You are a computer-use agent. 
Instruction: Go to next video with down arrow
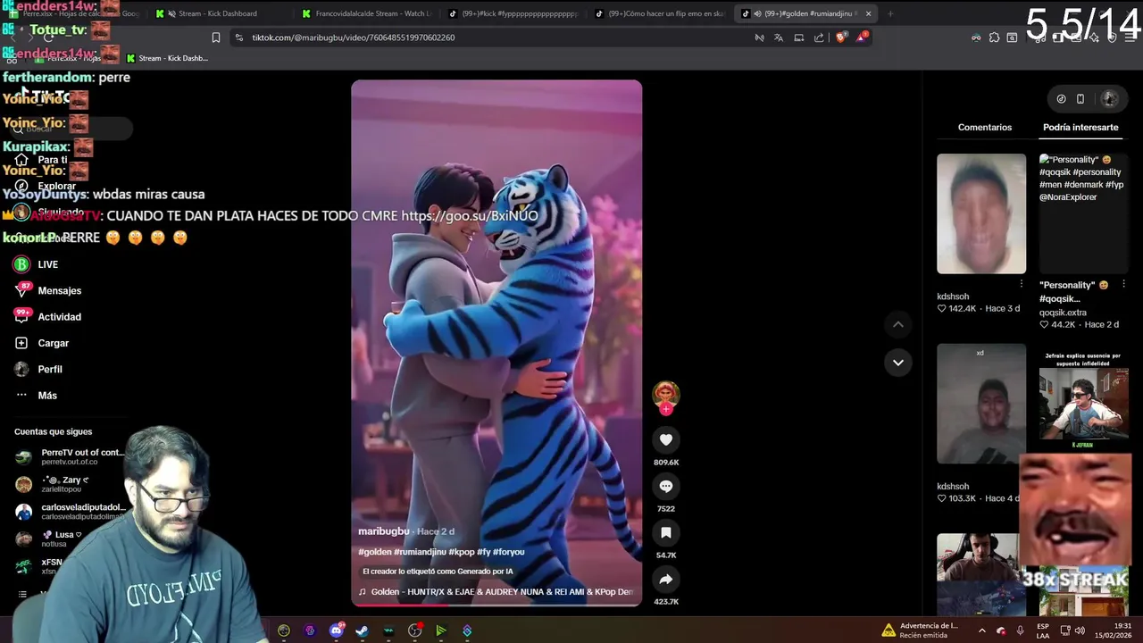point(898,362)
